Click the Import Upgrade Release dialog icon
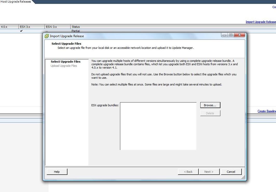Viewport: 276px width, 192px height. coord(47,36)
